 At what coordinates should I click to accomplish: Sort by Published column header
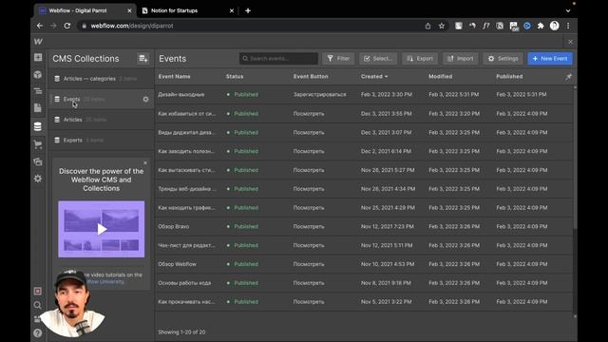tap(509, 77)
